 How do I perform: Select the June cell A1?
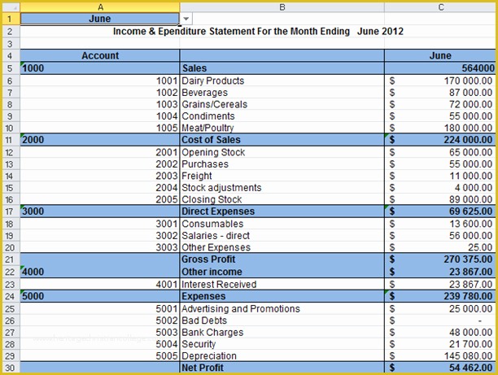(100, 19)
